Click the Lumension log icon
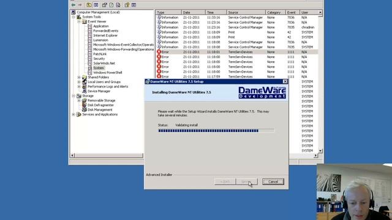The width and height of the screenshot is (392, 220). tap(90, 40)
